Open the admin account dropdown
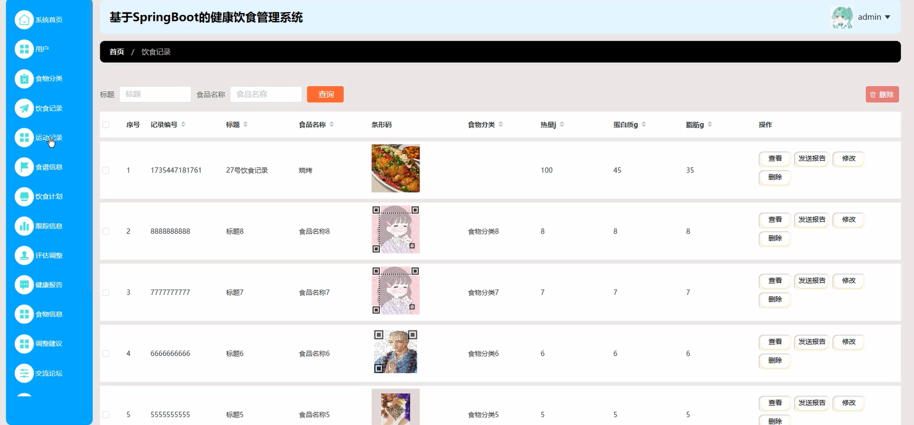Screen dimensions: 914x425 point(870,17)
